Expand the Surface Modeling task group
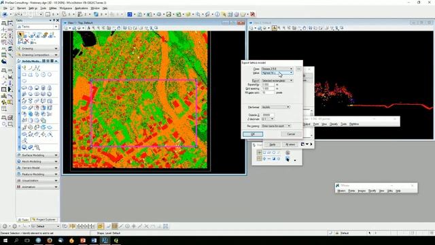Image resolution: width=435 pixels, height=245 pixels. 37,155
